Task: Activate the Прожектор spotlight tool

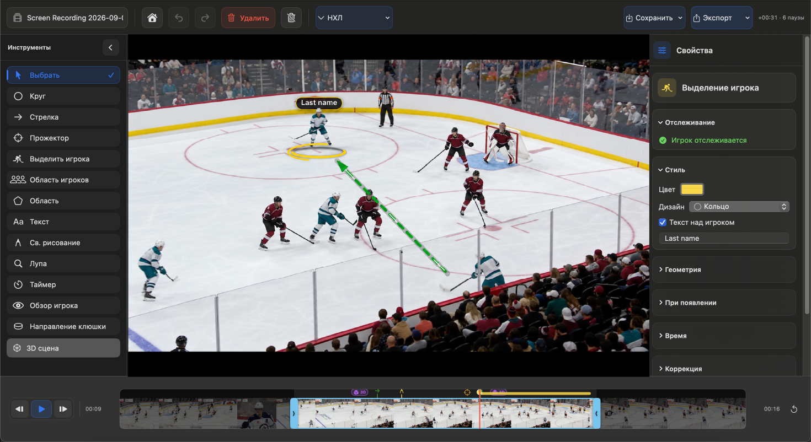Action: click(x=63, y=138)
